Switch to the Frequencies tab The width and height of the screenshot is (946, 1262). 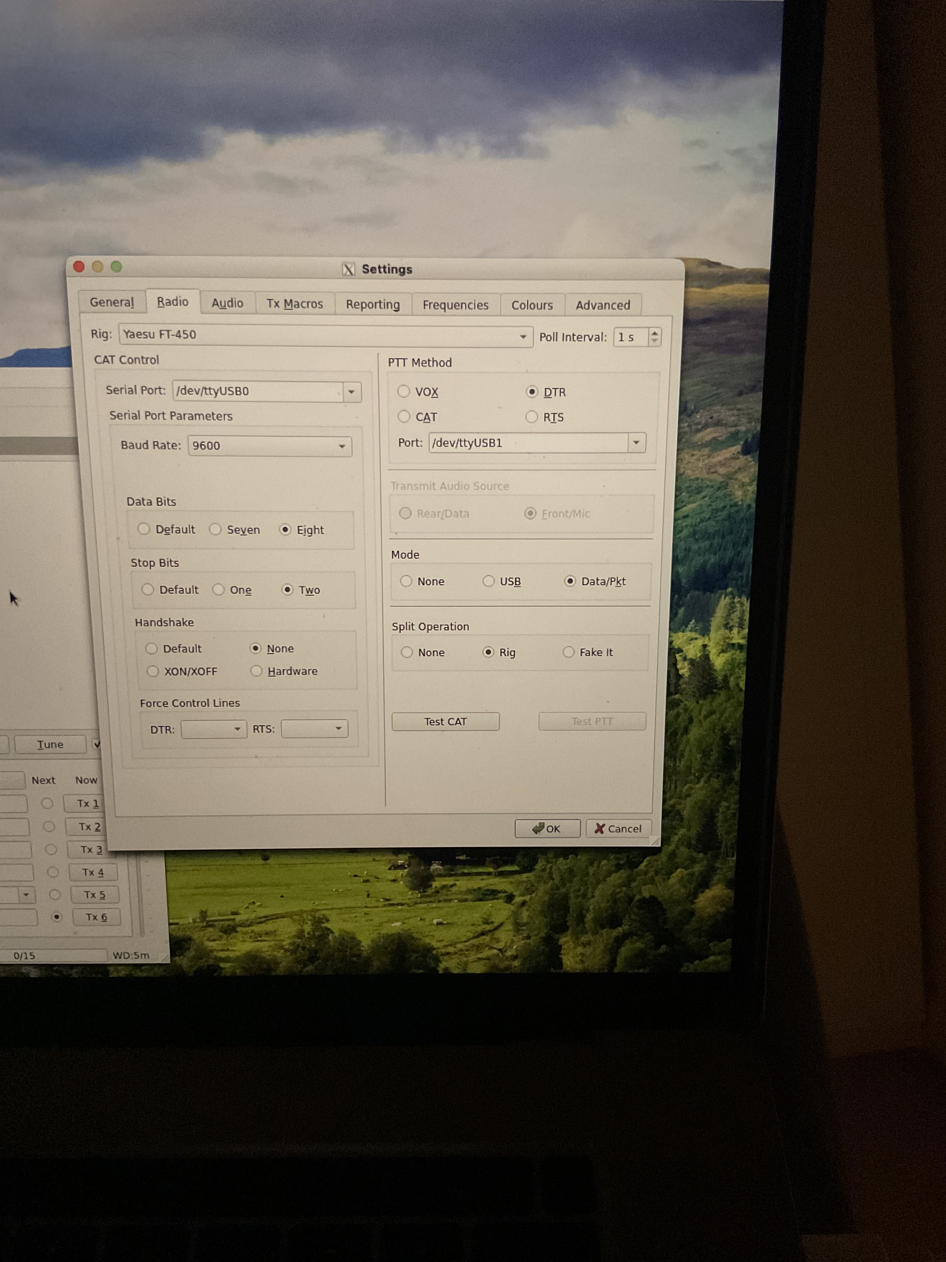[x=455, y=305]
